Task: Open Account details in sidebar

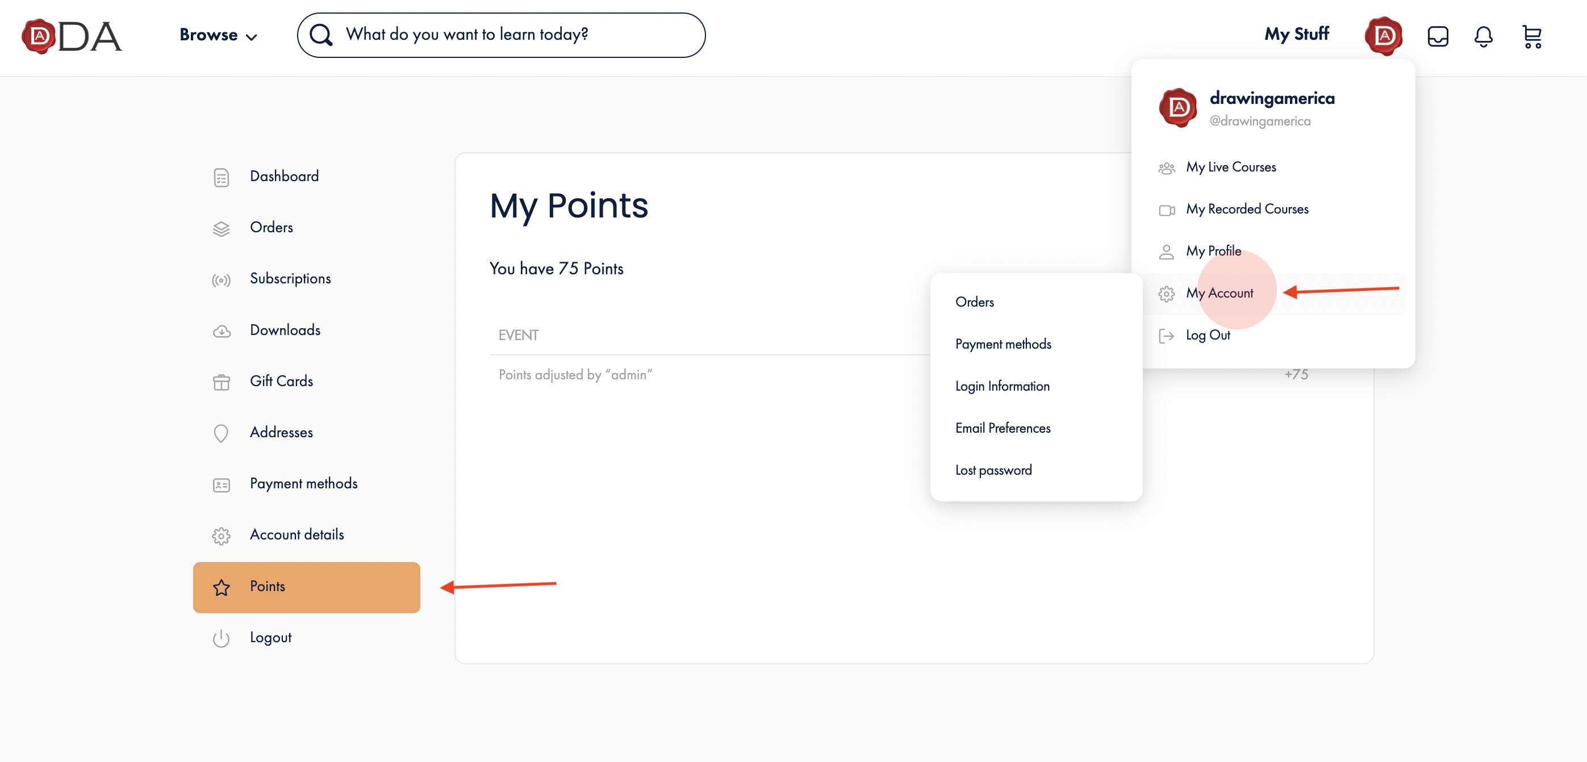Action: tap(296, 535)
